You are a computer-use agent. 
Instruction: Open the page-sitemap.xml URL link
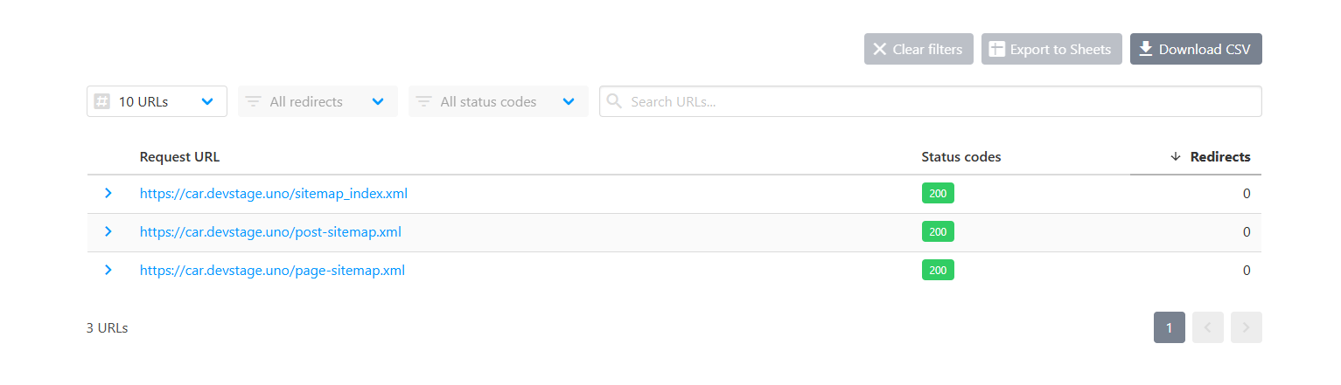point(272,271)
